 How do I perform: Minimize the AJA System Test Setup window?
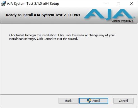[106, 4]
